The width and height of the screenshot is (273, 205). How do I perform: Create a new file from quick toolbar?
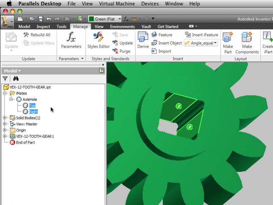pos(20,19)
